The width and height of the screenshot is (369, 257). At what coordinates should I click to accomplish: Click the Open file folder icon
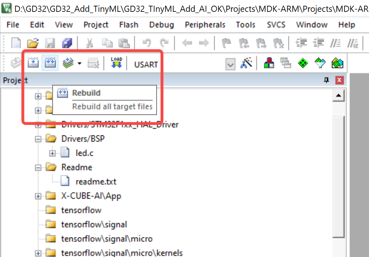pos(33,43)
